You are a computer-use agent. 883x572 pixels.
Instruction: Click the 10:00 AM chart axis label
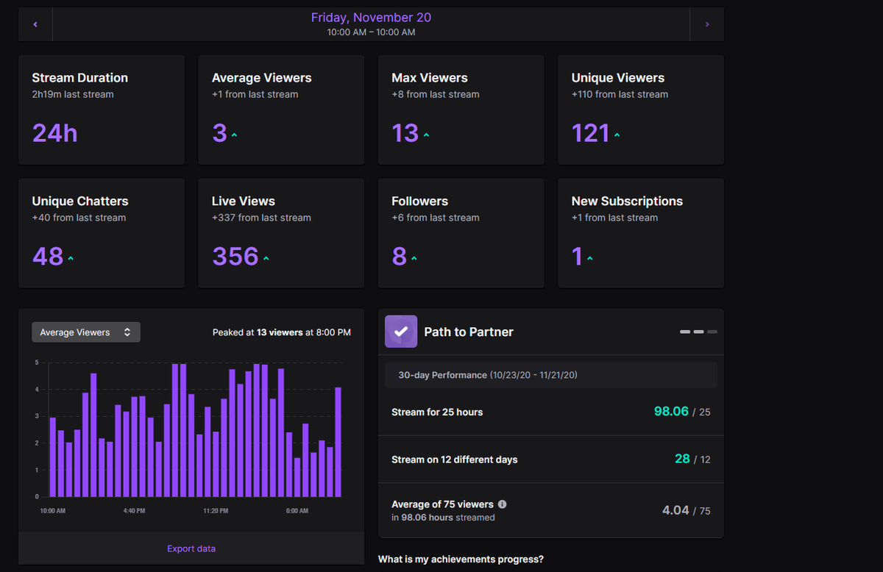click(52, 511)
